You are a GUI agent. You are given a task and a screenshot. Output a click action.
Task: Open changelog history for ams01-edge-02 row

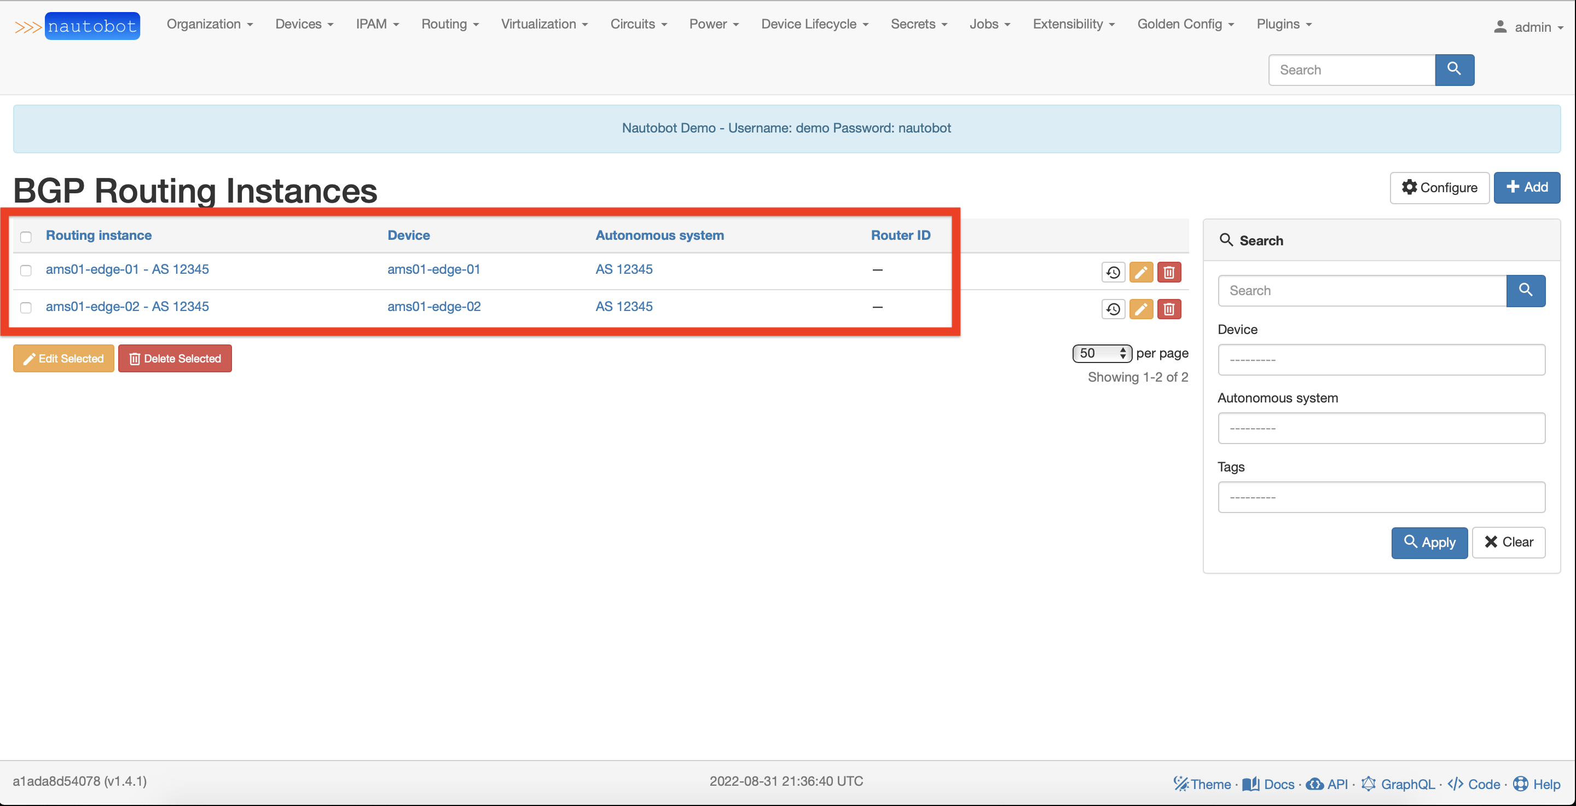1113,309
